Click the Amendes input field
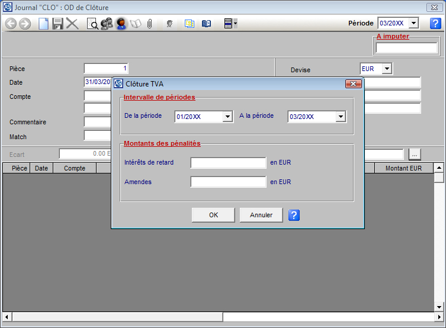446x328 pixels. tap(228, 182)
